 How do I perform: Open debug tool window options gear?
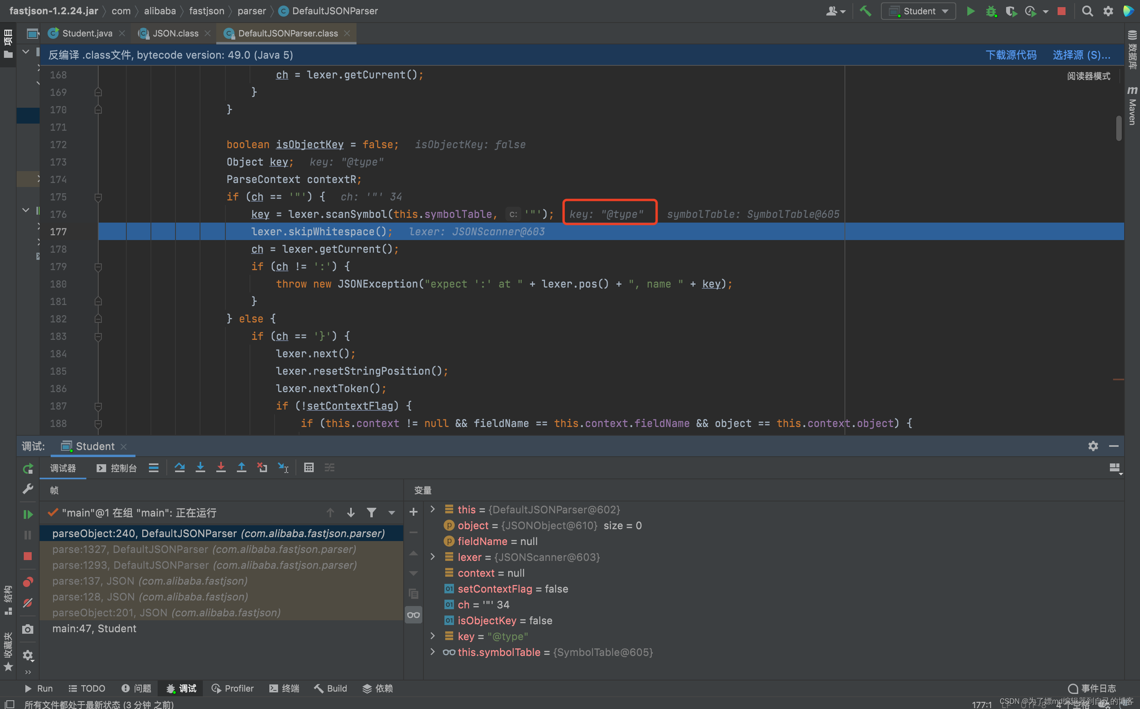1093,446
